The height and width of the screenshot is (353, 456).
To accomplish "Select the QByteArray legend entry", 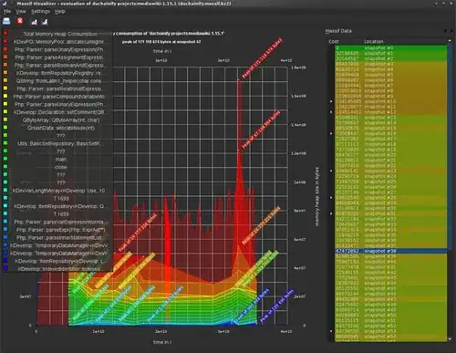I will [61, 120].
